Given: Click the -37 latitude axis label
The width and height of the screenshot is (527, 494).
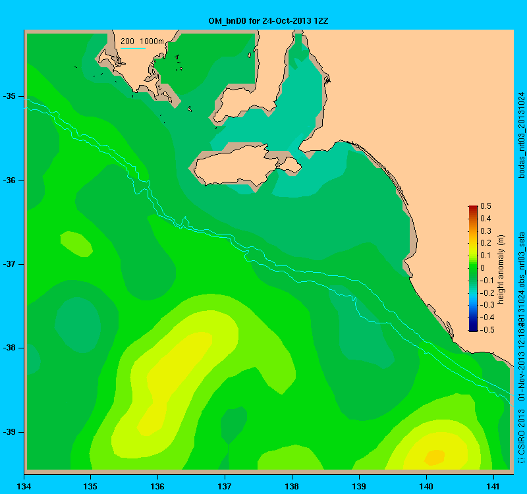Looking at the screenshot, I should 9,264.
